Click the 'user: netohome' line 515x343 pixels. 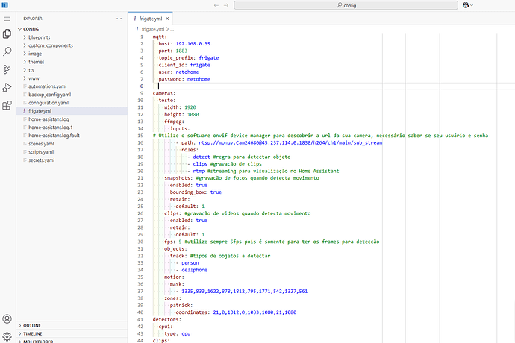pos(178,72)
